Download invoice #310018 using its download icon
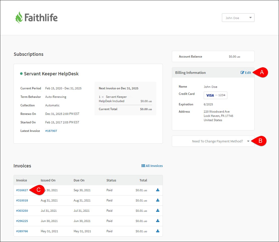This screenshot has width=279, height=242. tap(158, 200)
